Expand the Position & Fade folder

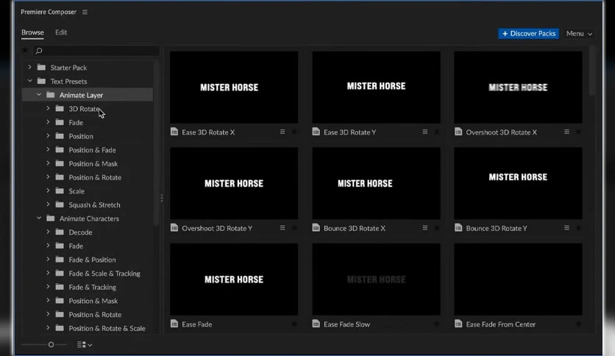[x=48, y=149]
